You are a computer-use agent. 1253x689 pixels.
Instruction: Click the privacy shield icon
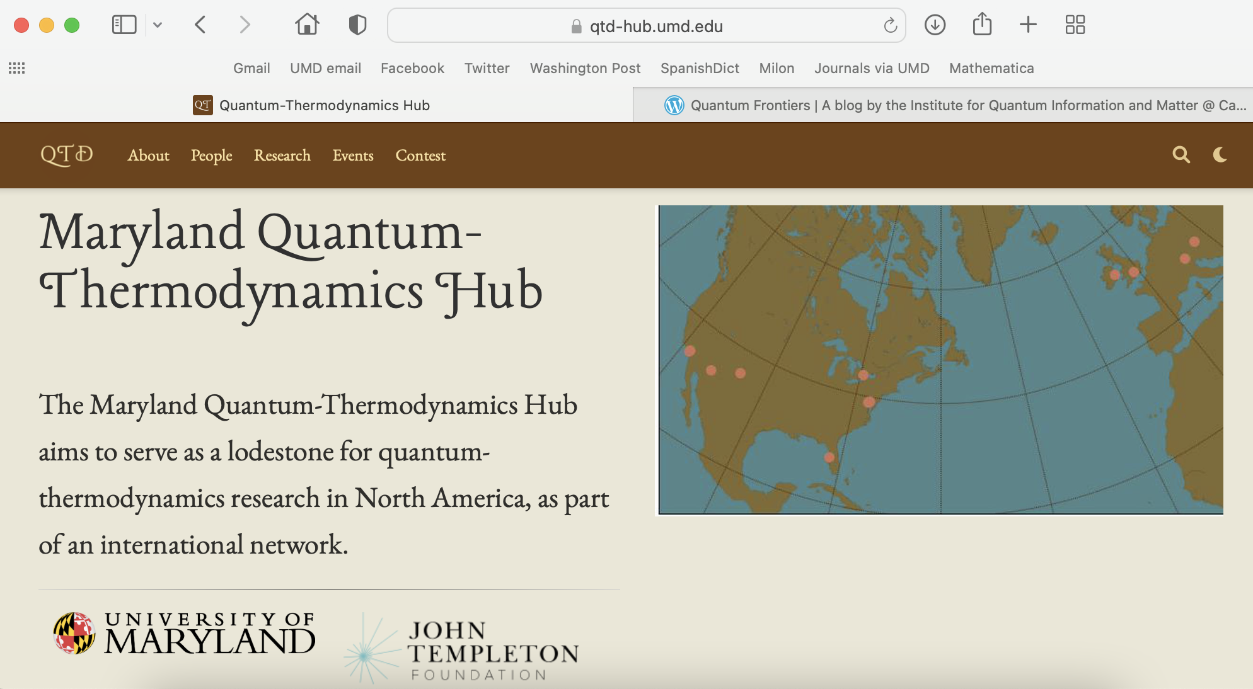tap(357, 25)
